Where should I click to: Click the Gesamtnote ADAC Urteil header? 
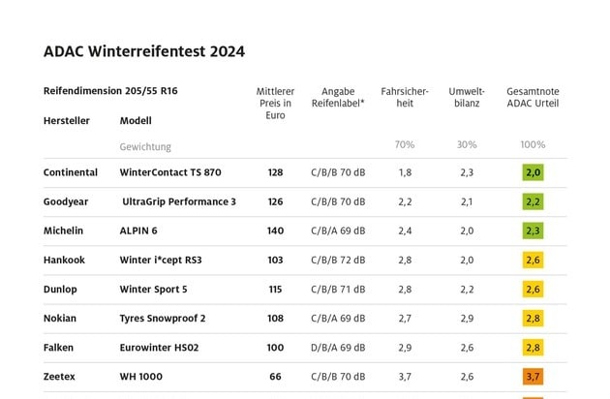pos(533,97)
